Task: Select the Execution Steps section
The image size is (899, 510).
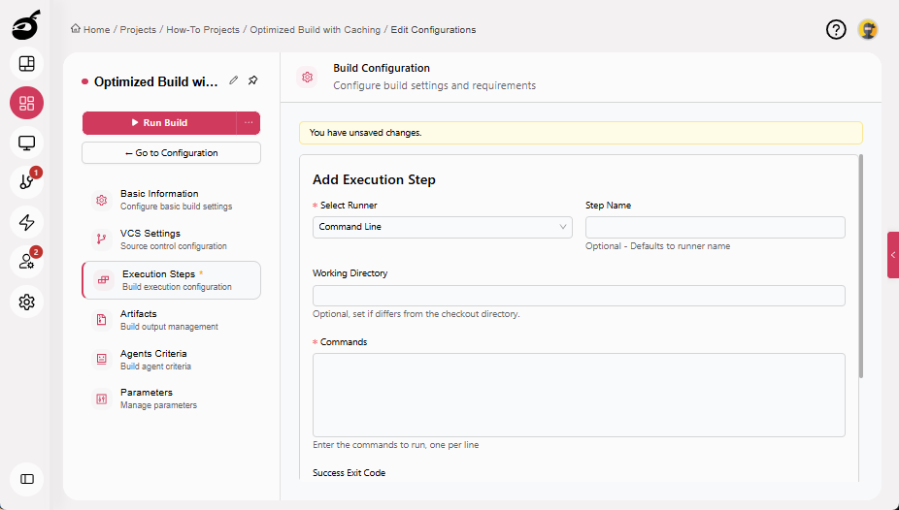Action: (171, 280)
